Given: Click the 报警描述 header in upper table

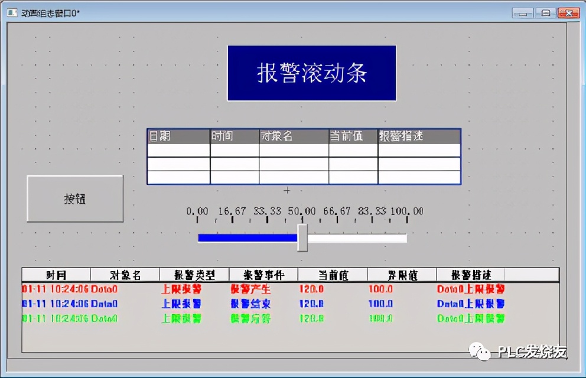Looking at the screenshot, I should [x=419, y=136].
